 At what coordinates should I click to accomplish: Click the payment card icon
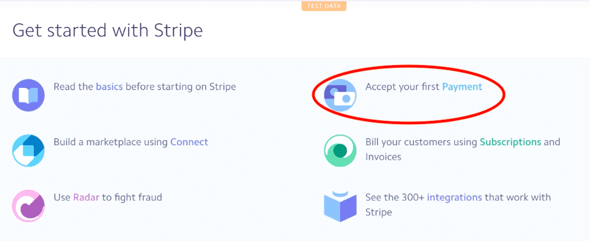340,95
